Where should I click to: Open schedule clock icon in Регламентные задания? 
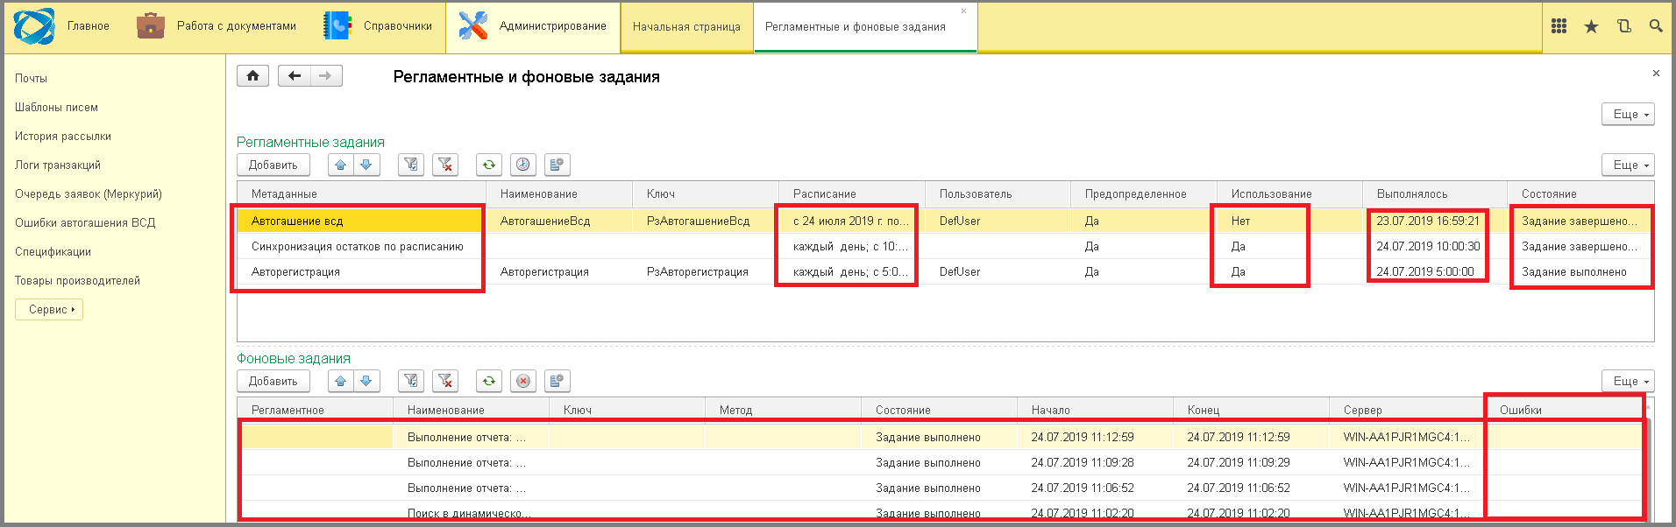pyautogui.click(x=523, y=165)
